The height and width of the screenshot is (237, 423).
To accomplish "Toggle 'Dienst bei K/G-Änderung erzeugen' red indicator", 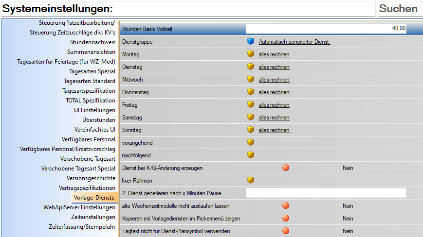I will click(286, 168).
